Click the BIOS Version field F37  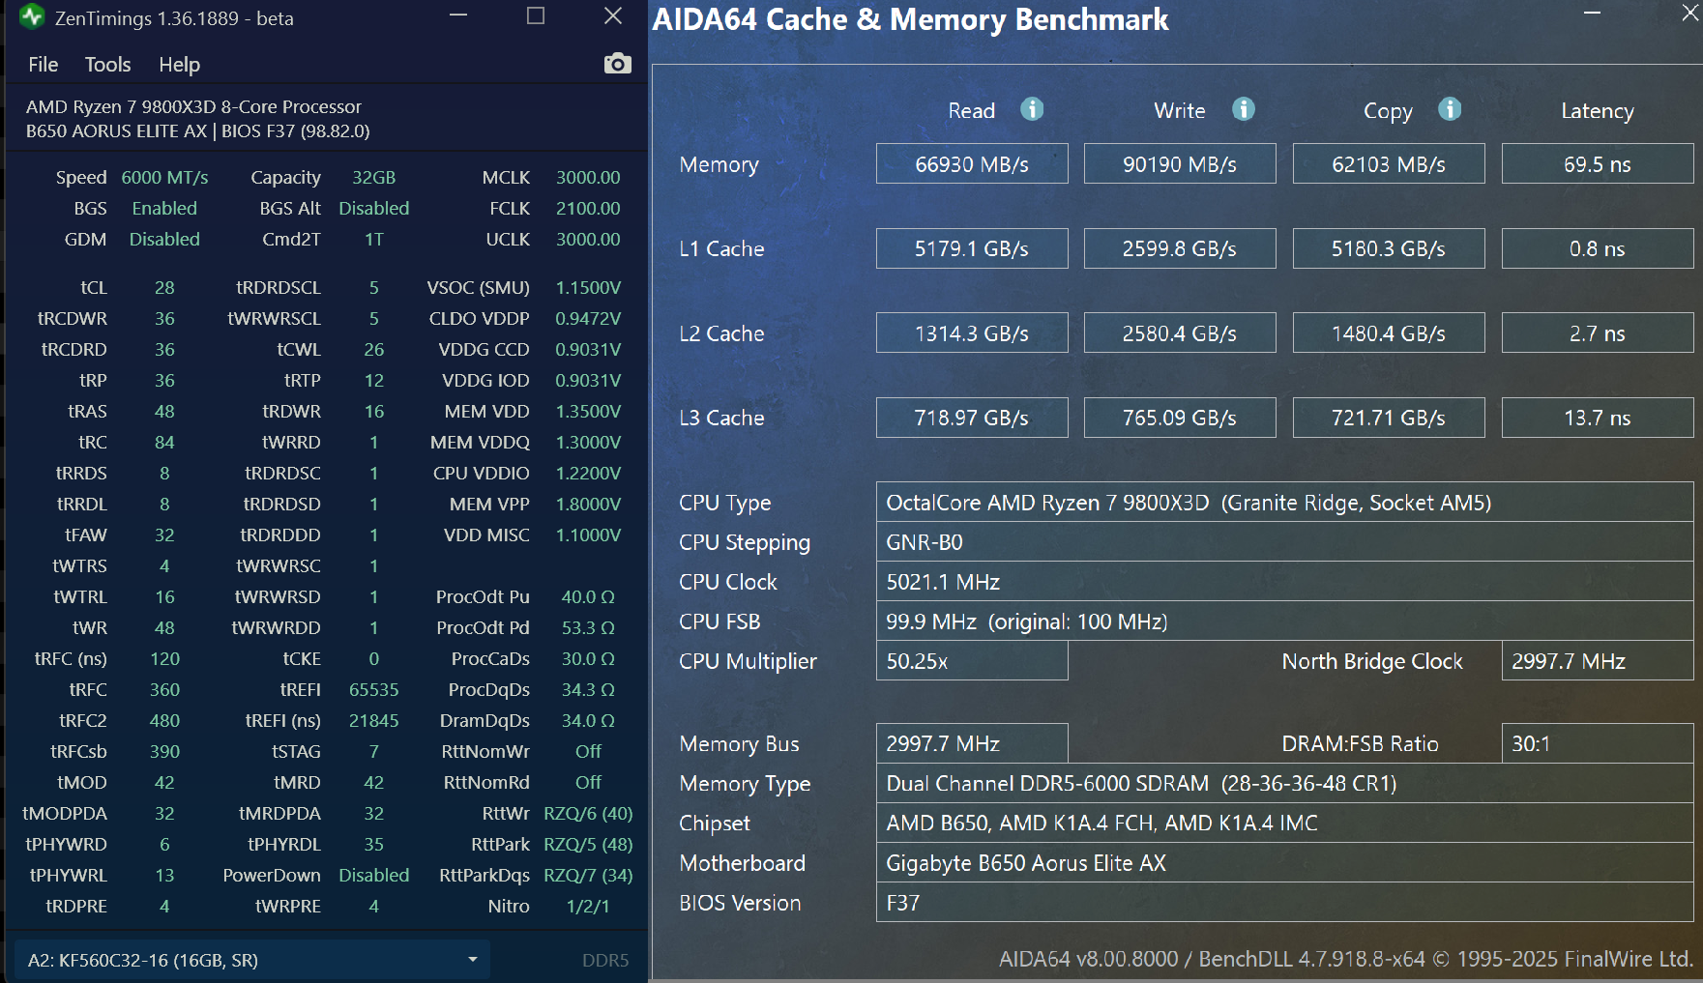coord(1285,903)
